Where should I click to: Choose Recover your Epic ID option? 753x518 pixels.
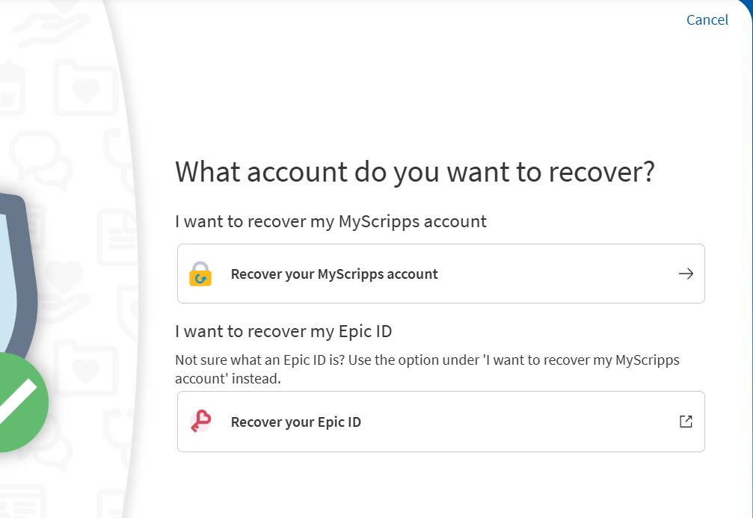tap(441, 422)
